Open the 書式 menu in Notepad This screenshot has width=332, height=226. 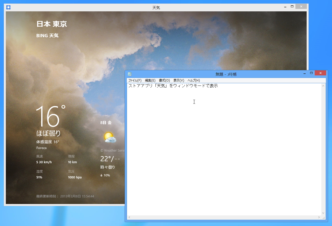[x=164, y=80]
